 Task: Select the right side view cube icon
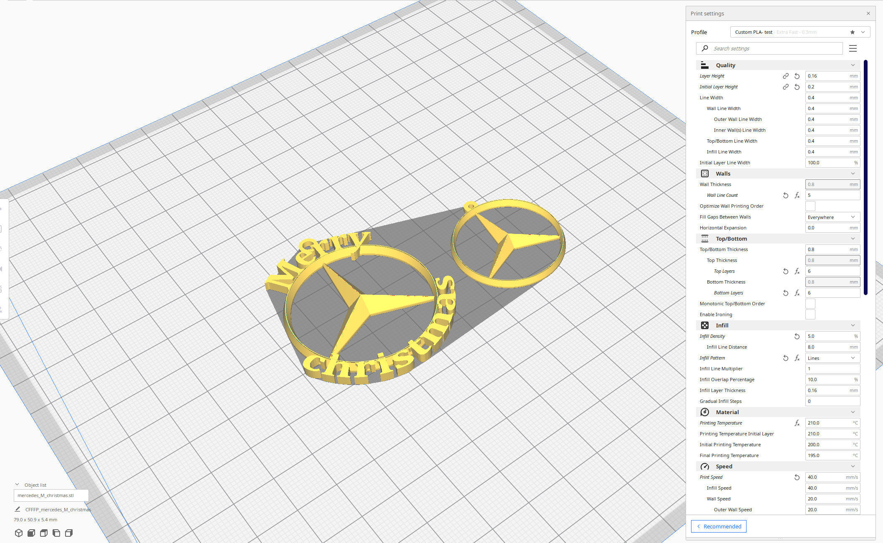pyautogui.click(x=69, y=533)
